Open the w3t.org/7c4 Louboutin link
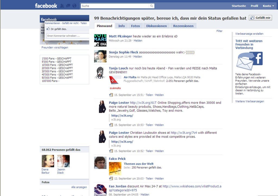 184,133
